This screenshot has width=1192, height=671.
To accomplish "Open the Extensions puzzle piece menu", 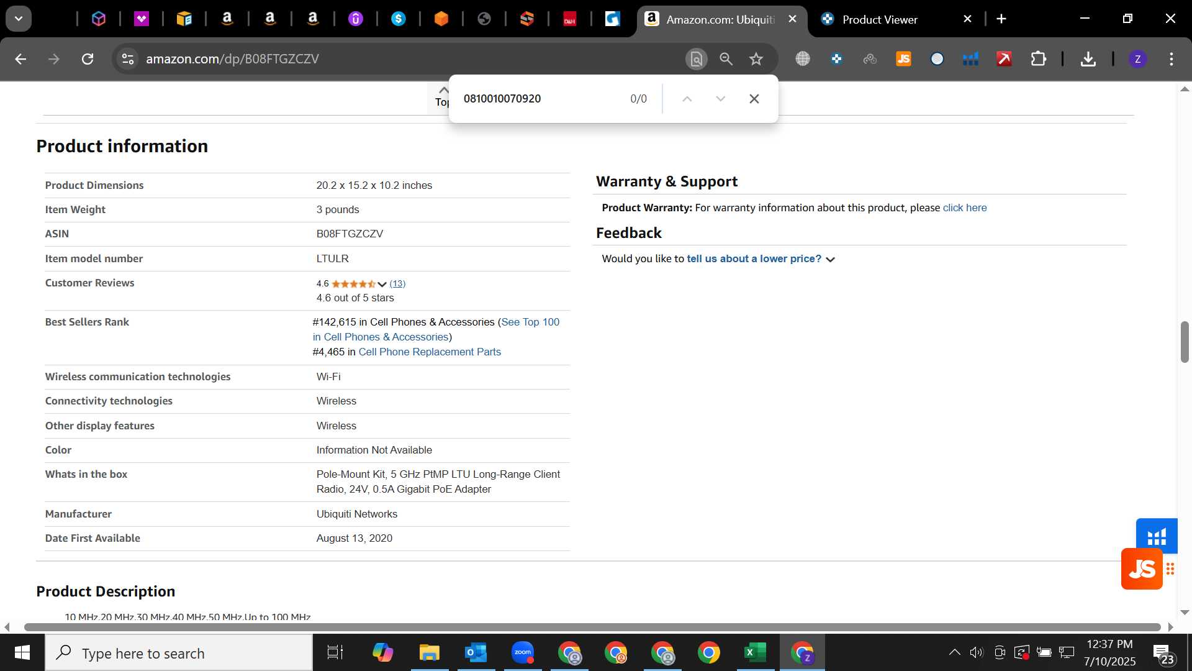I will 1038,59.
